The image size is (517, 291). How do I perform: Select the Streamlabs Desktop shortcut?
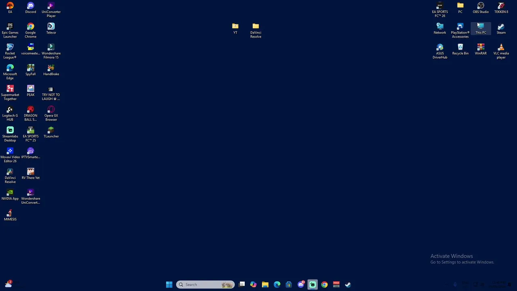coord(10,134)
